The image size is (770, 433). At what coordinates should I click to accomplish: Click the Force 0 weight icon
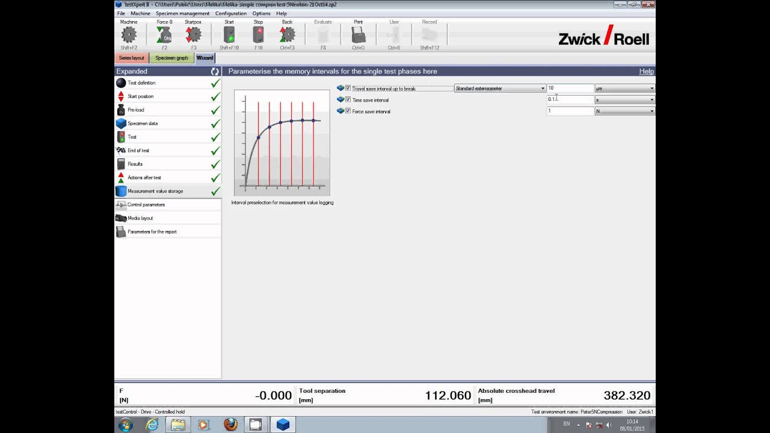click(164, 35)
